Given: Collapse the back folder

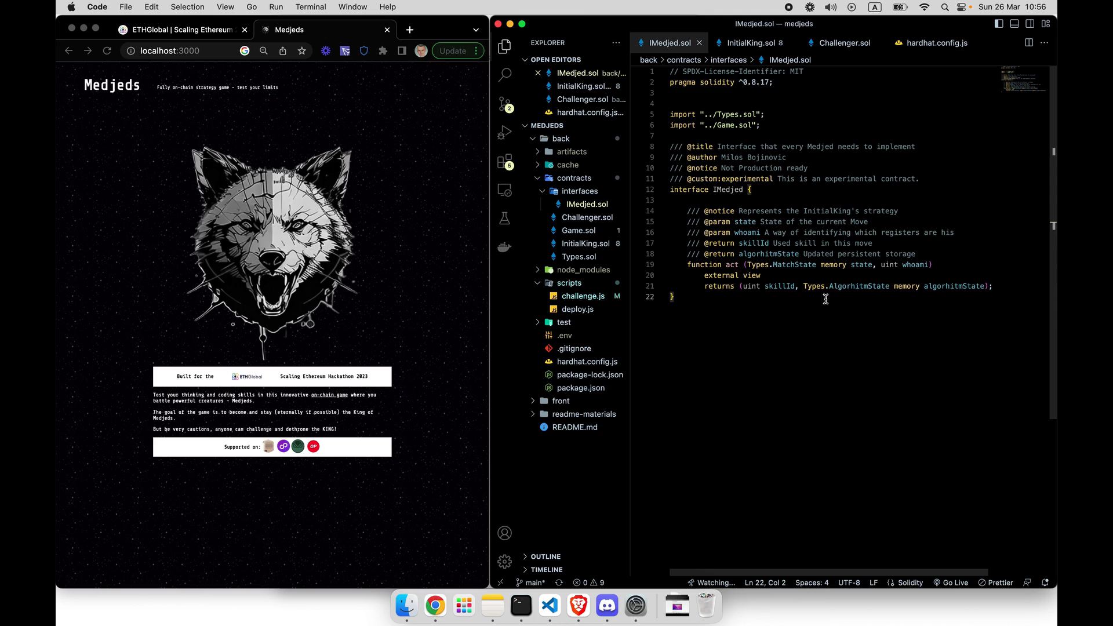Looking at the screenshot, I should [560, 139].
